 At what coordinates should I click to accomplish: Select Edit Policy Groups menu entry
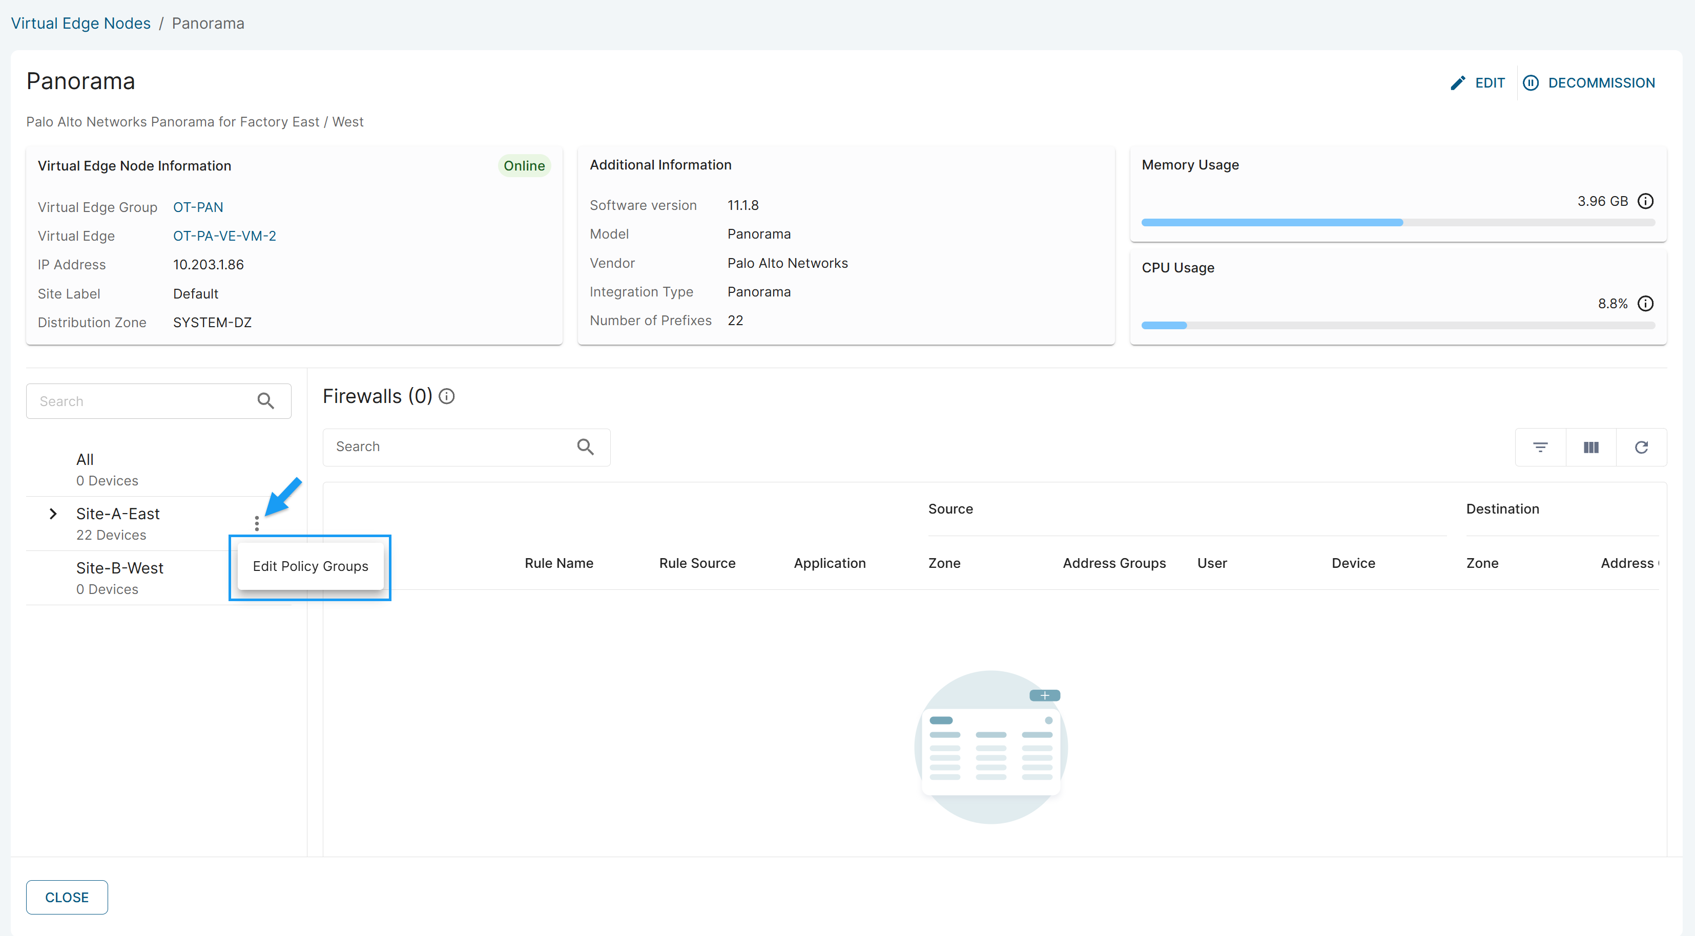(310, 566)
